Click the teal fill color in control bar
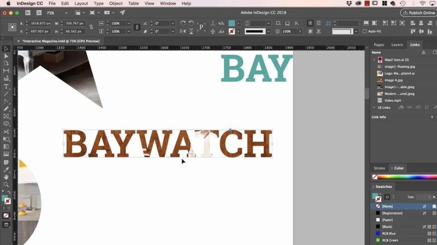This screenshot has width=437, height=245. (231, 23)
